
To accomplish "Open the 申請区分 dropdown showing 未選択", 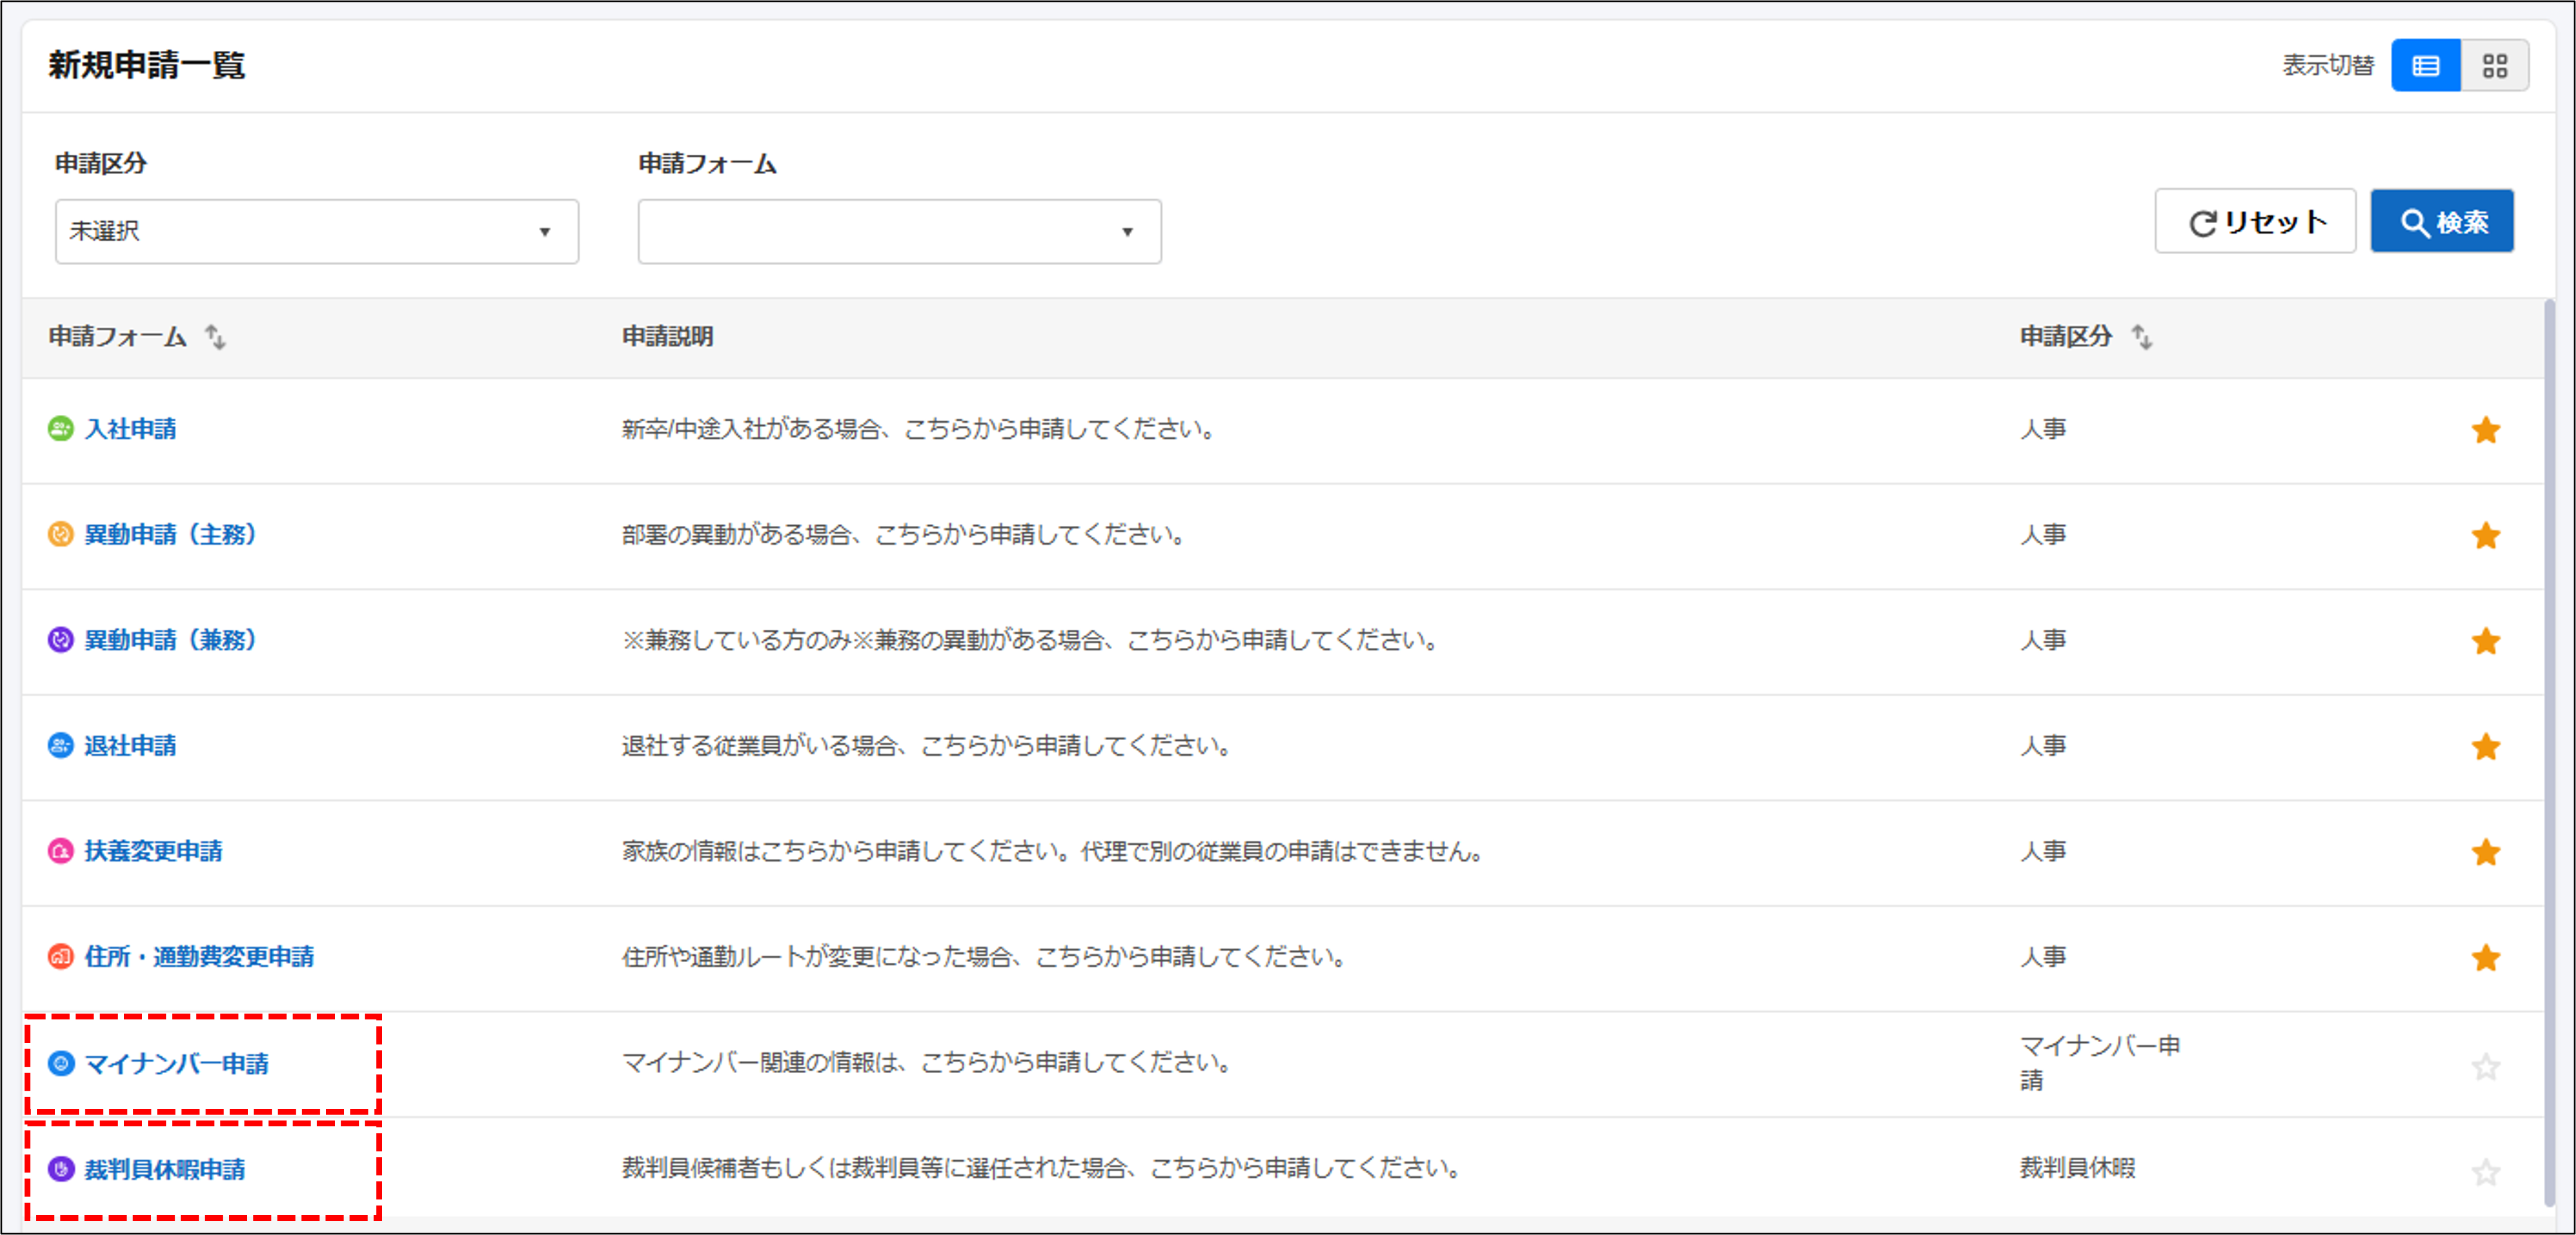I will point(316,232).
